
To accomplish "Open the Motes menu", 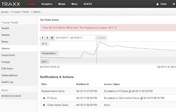I will pos(62,4).
